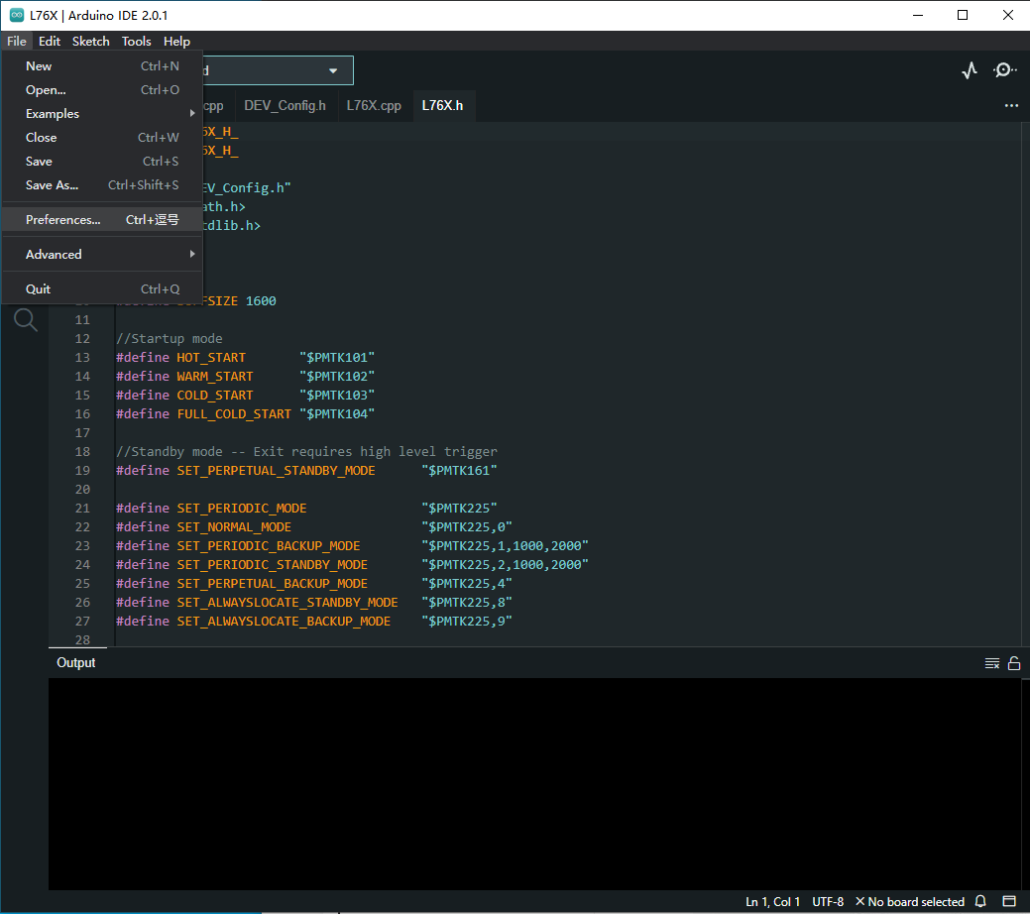The image size is (1030, 914).
Task: Open the Tools menu
Action: (x=136, y=42)
